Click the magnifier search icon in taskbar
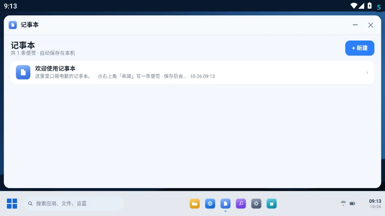 (30, 203)
